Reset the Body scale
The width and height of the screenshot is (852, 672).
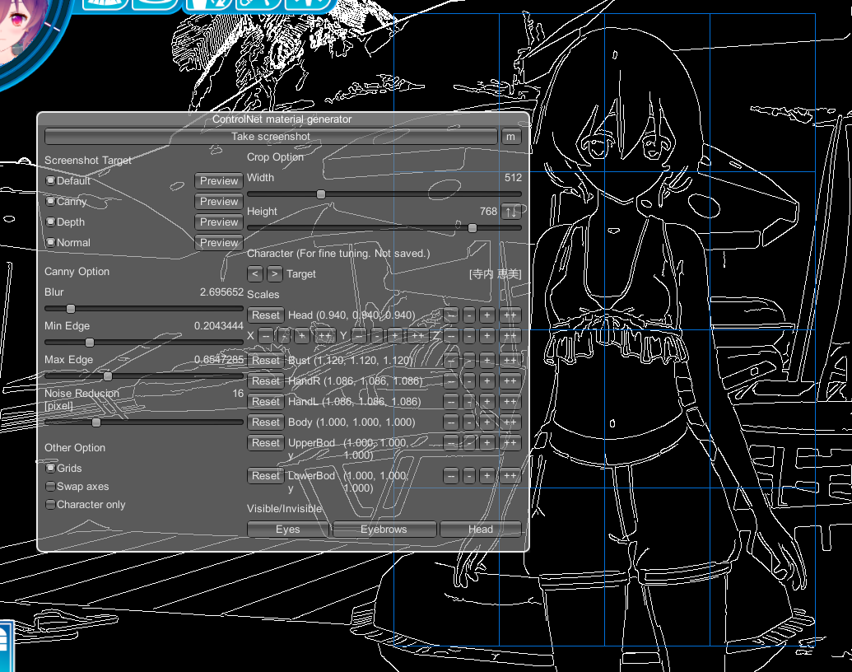tap(266, 422)
